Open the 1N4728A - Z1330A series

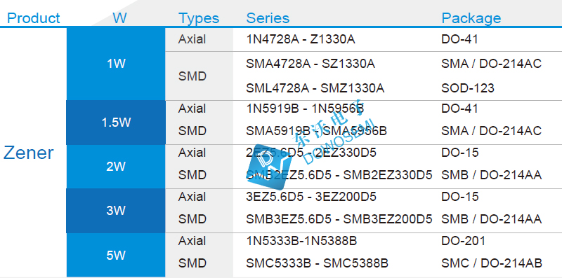[x=301, y=39]
